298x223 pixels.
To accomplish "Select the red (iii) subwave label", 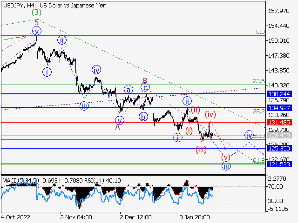I will pos(201,150).
